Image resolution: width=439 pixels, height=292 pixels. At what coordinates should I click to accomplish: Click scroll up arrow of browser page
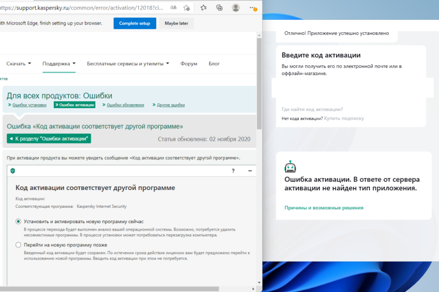[x=259, y=35]
